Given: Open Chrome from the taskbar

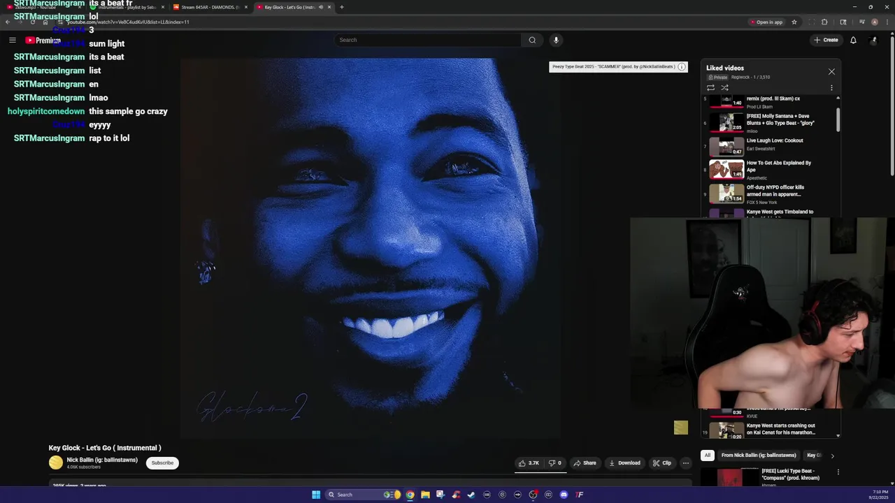Looking at the screenshot, I should (x=410, y=495).
